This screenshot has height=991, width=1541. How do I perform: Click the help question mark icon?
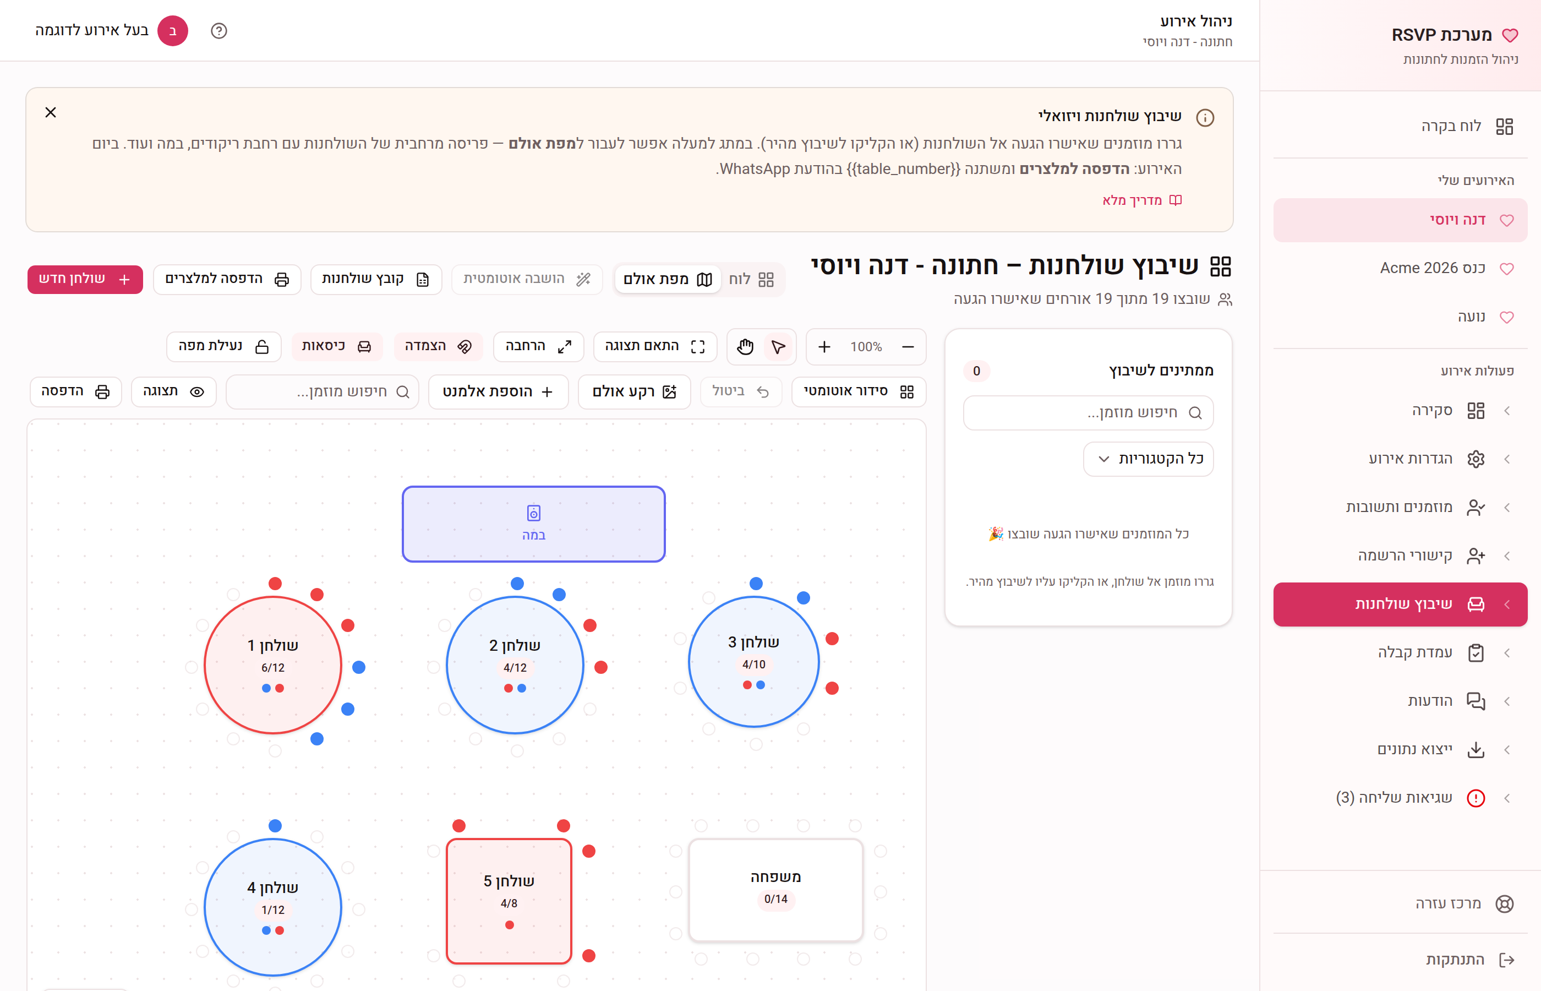point(218,31)
